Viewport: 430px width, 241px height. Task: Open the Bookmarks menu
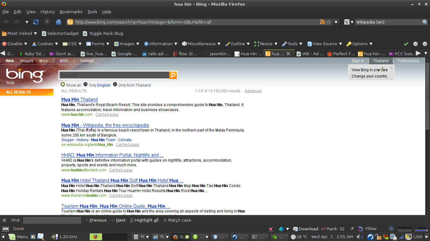click(x=71, y=12)
